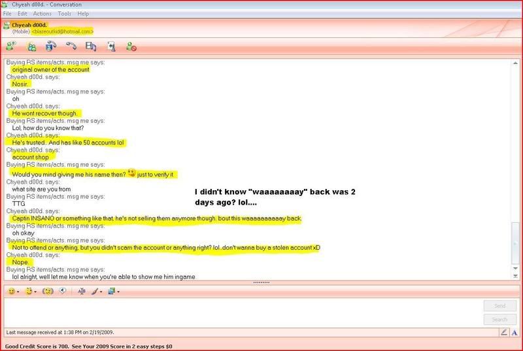Viewport: 523px width, 351px height.
Task: Open the text color paintbrush icon
Action: (x=95, y=292)
